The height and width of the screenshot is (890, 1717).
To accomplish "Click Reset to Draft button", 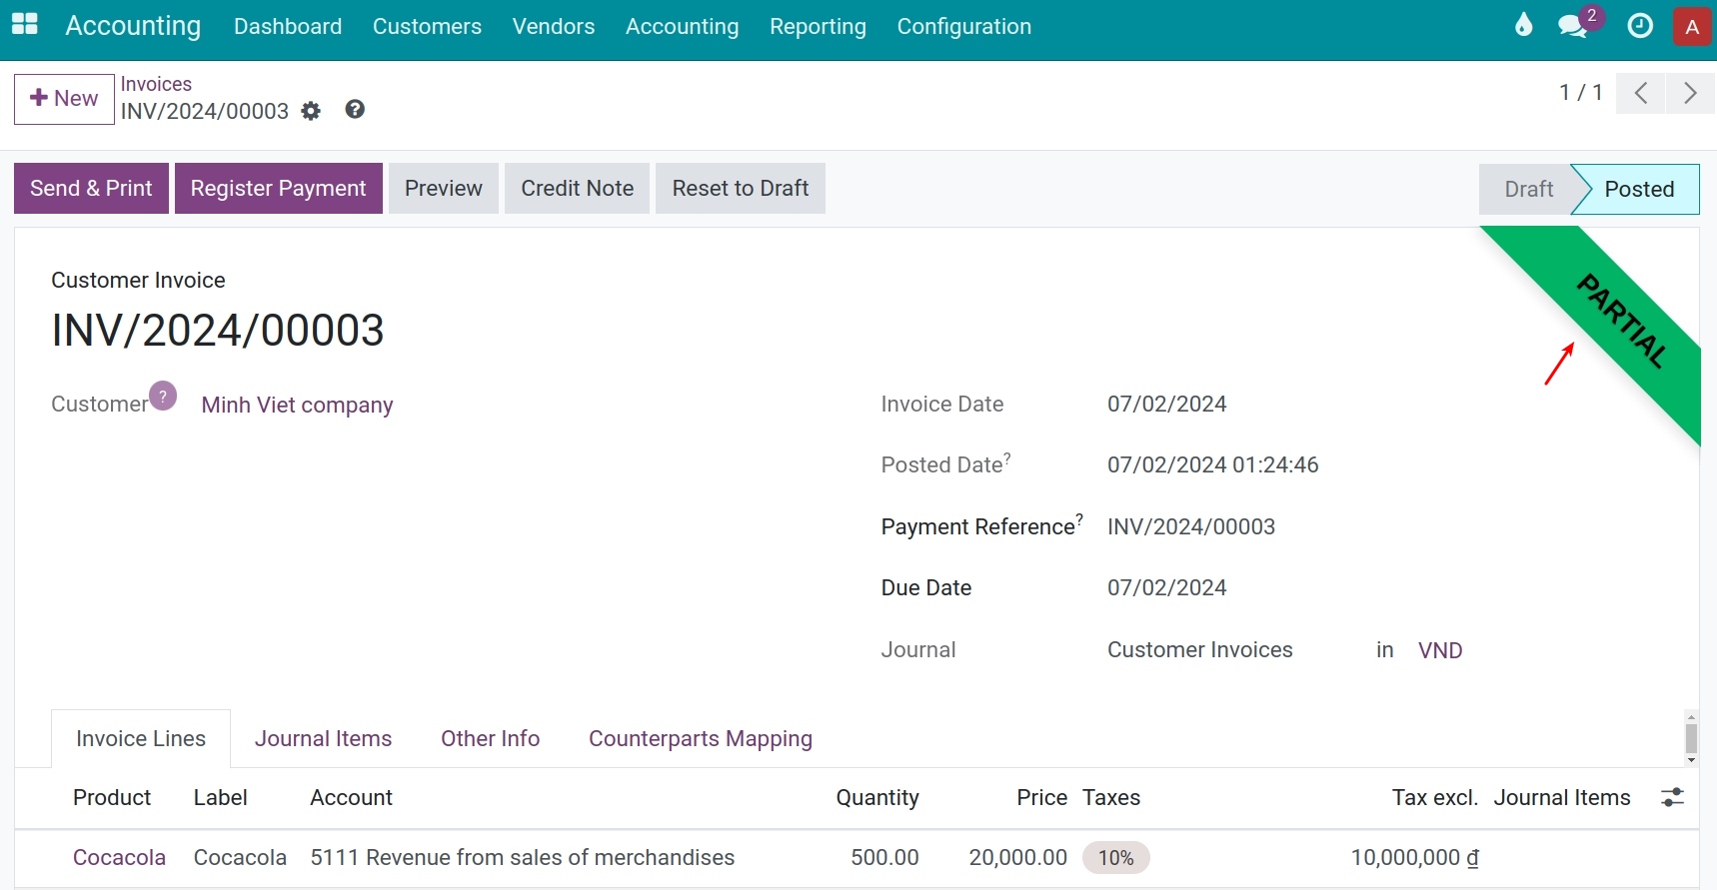I will [x=741, y=188].
